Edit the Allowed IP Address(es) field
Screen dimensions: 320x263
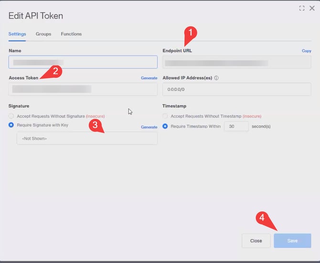[x=236, y=89]
